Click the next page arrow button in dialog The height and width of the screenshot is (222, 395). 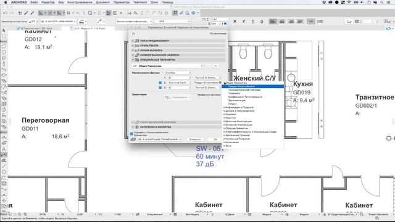point(215,66)
